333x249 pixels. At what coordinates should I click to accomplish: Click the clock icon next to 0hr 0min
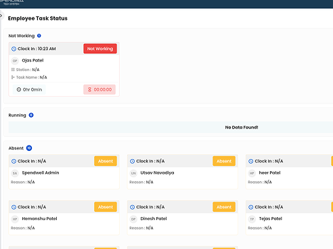[x=19, y=89]
